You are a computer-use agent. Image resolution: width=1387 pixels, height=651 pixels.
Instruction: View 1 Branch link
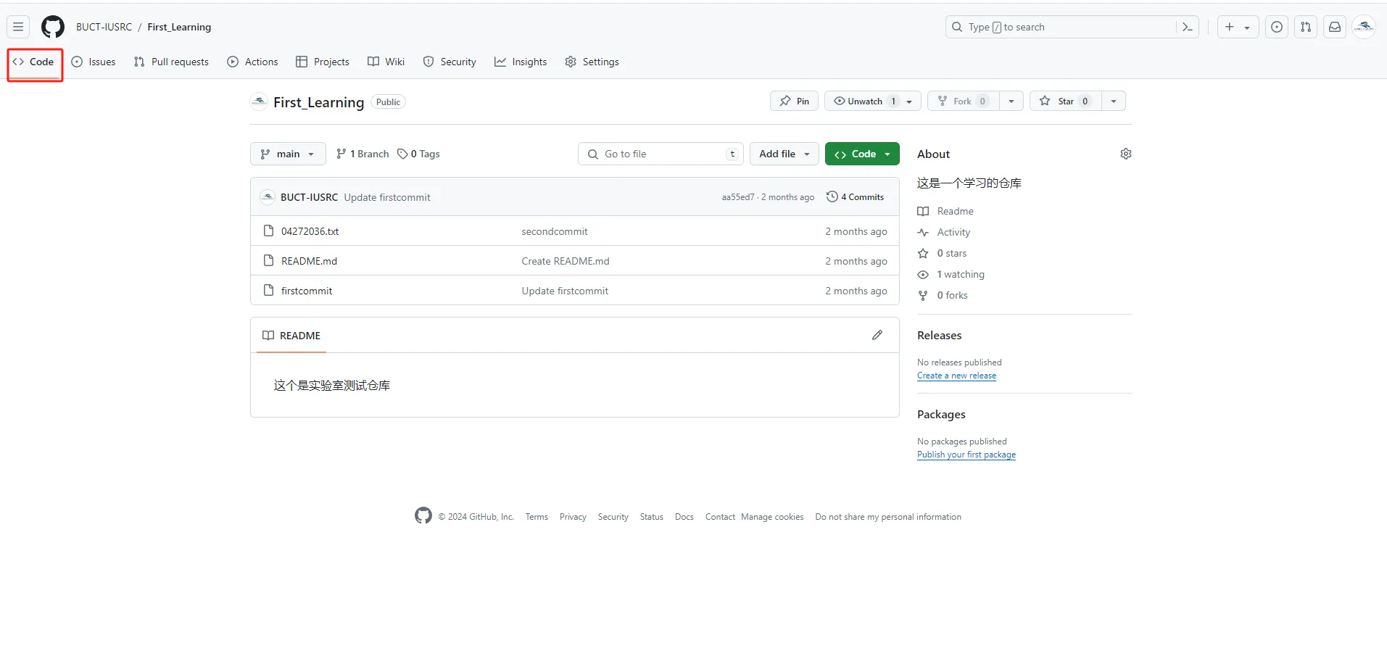click(363, 154)
